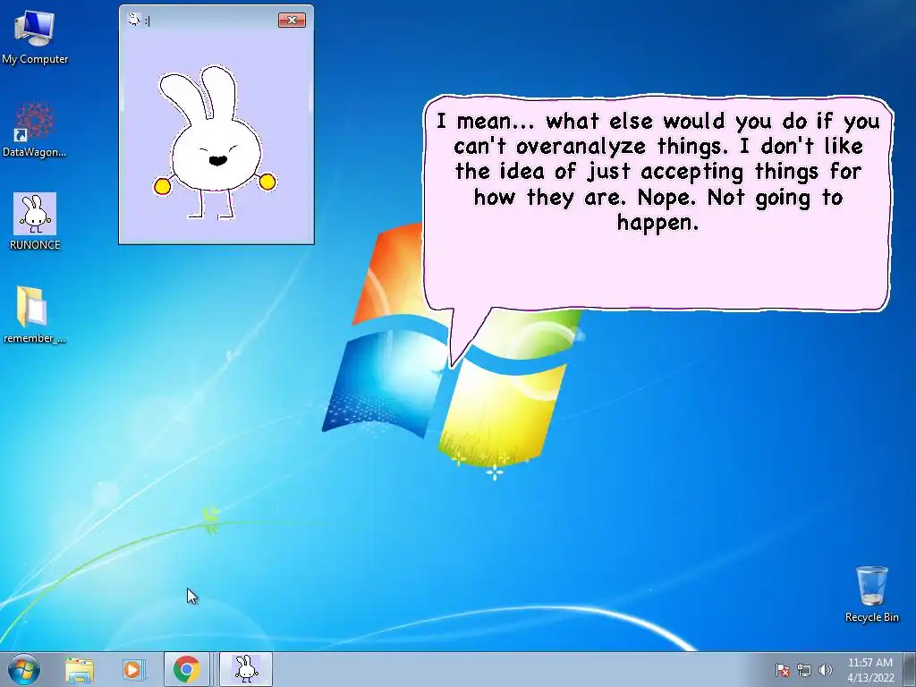Open the volume speaker tray icon
This screenshot has width=916, height=687.
(x=826, y=670)
